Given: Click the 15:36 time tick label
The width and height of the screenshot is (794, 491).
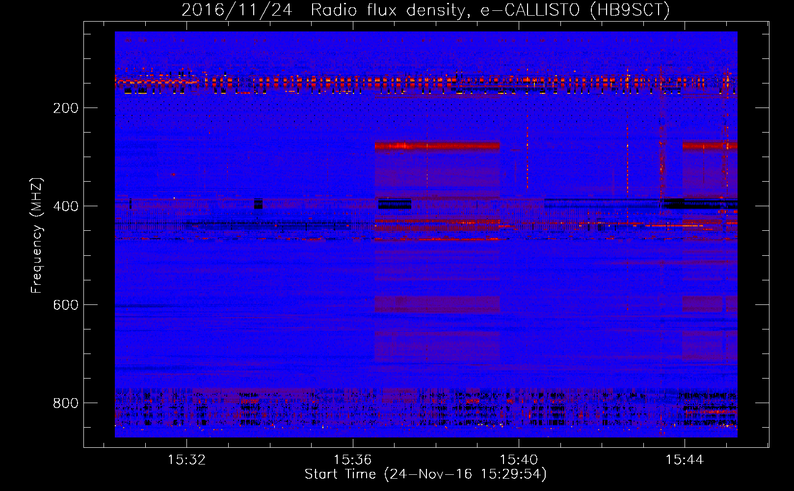Looking at the screenshot, I should [353, 460].
